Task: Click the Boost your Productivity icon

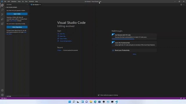Action: [x=113, y=50]
